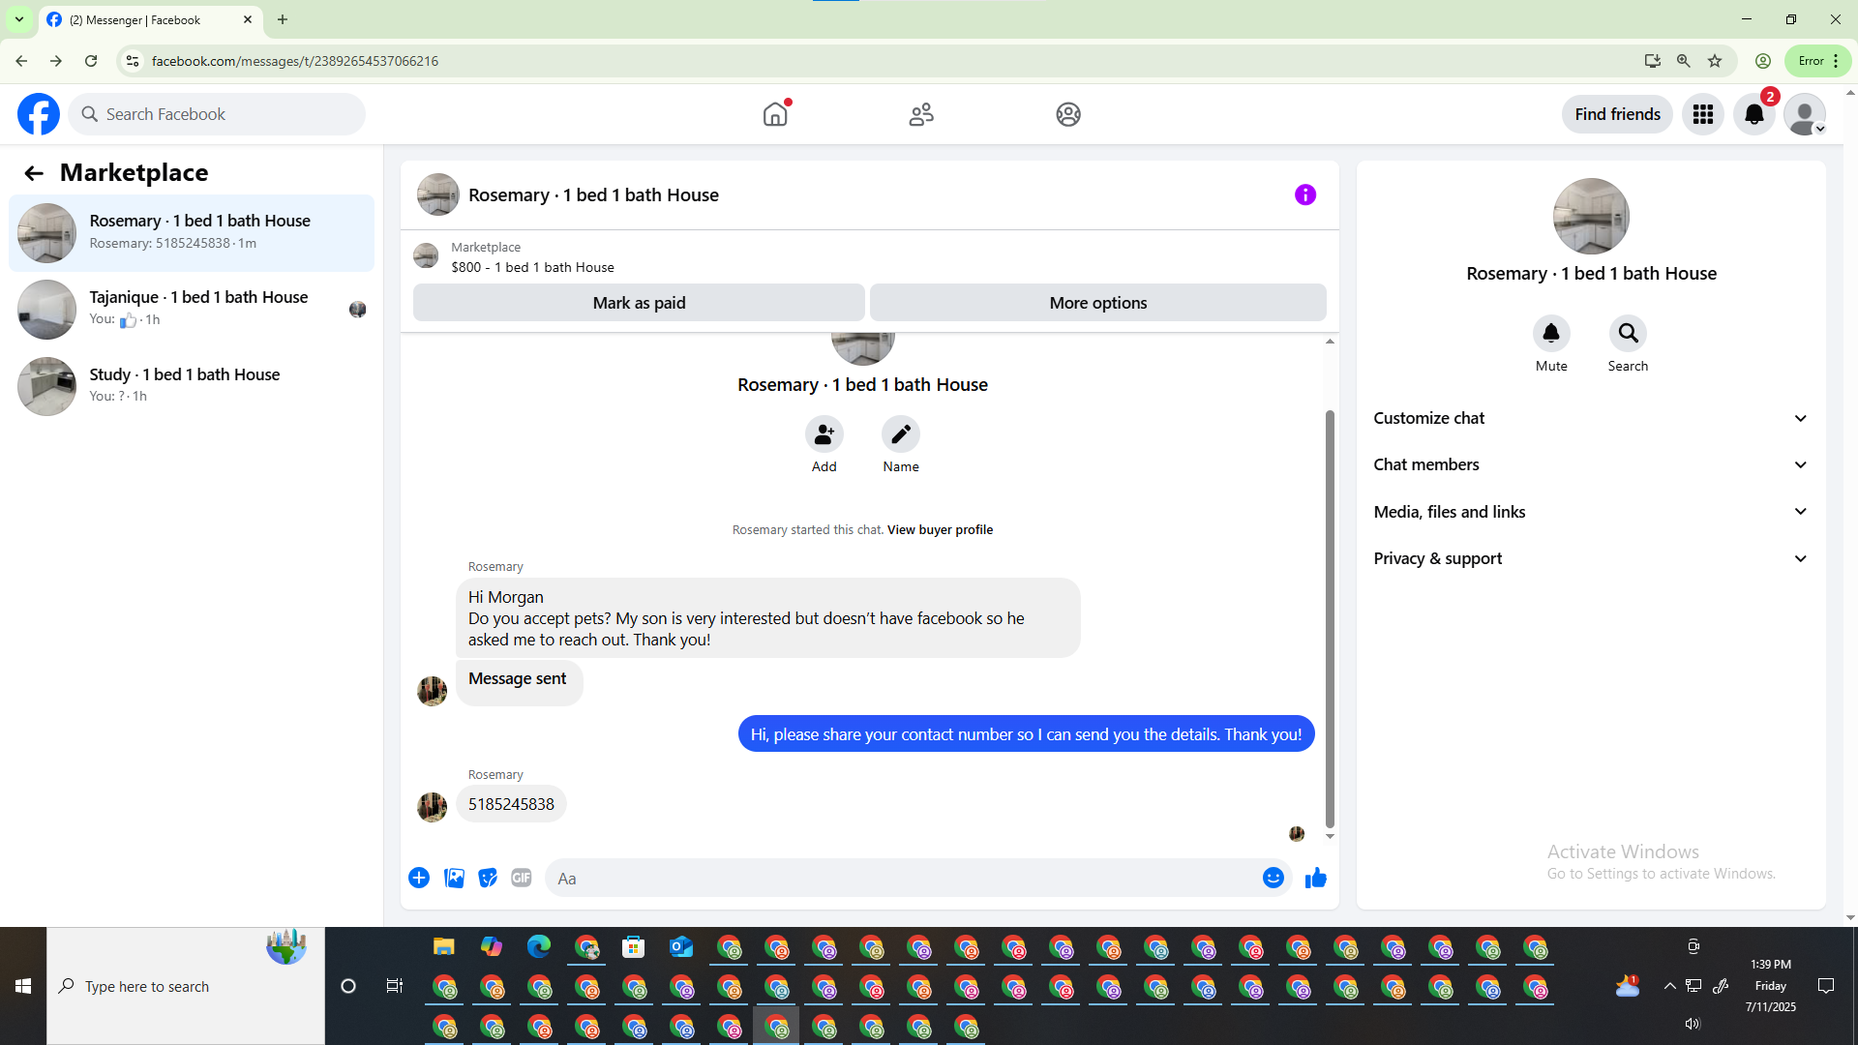Open Microsoft Edge from taskbar

pos(539,947)
